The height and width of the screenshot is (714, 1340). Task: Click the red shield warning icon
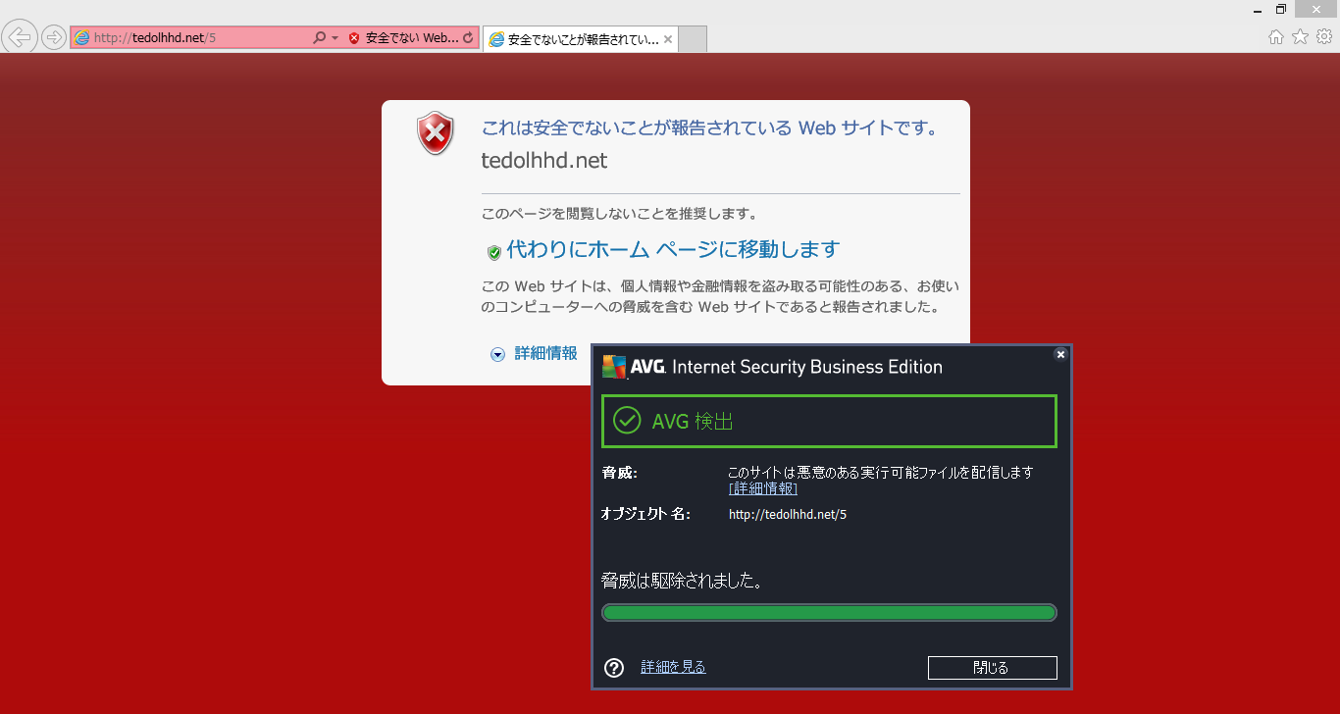point(436,133)
